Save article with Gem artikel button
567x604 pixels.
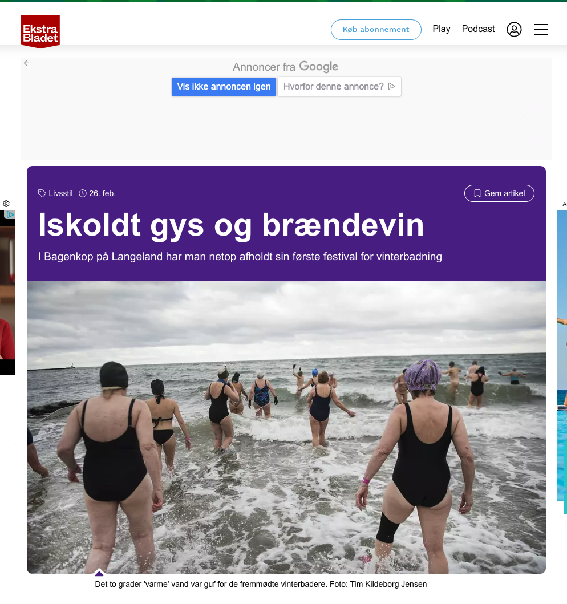(499, 193)
